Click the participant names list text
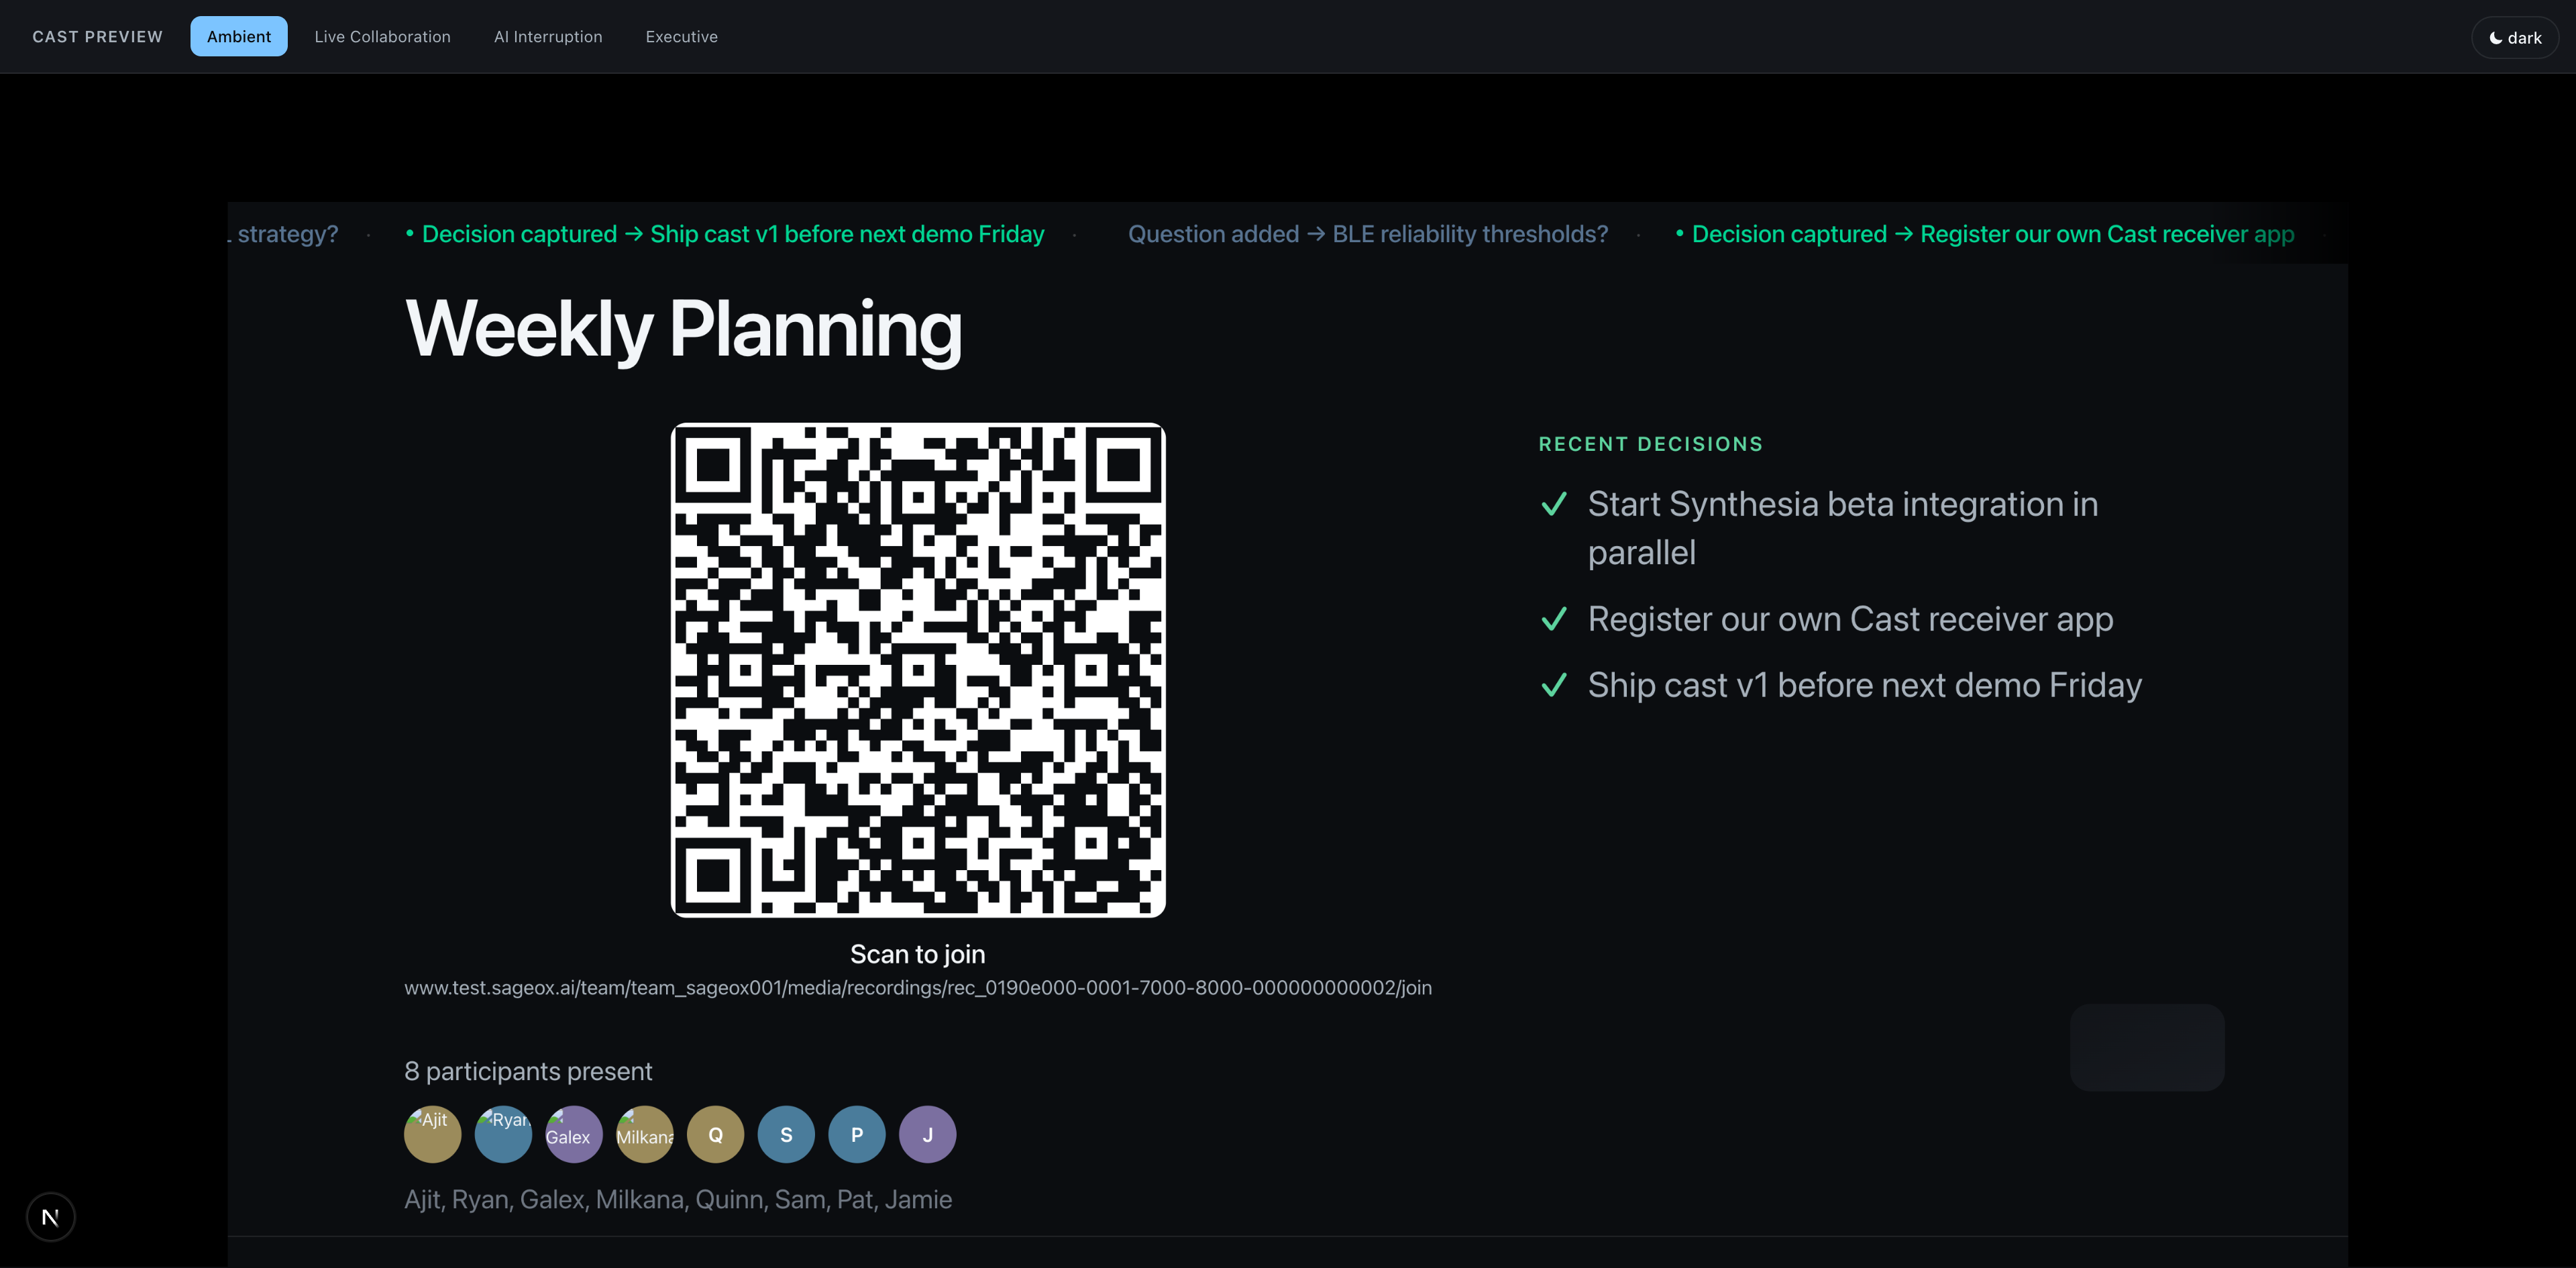Viewport: 2576px width, 1268px height. pos(678,1199)
